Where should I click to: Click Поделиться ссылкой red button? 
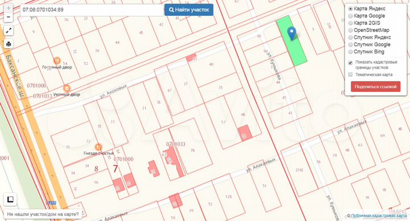[375, 86]
